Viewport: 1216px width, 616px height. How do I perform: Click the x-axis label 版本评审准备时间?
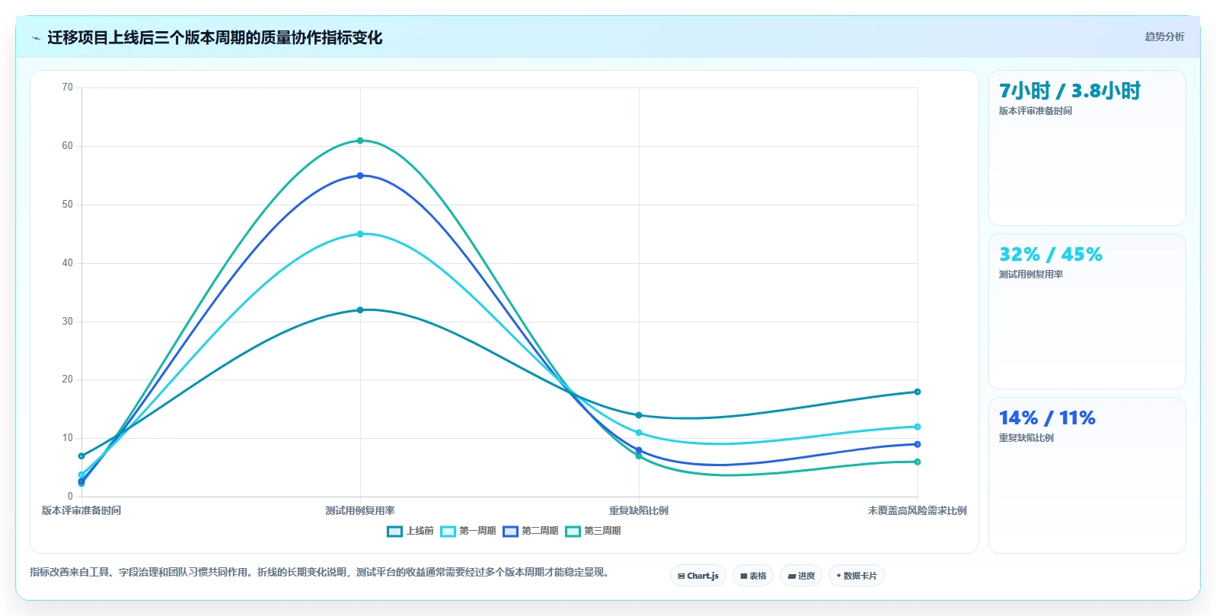pos(81,510)
